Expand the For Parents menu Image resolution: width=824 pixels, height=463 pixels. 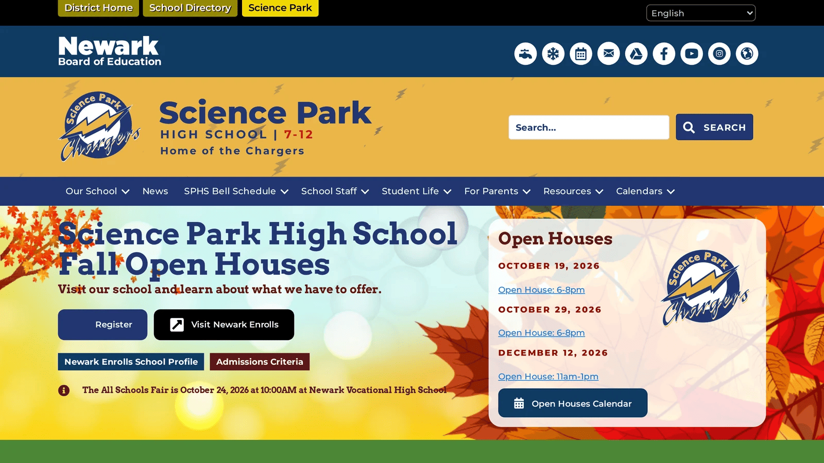pos(497,191)
